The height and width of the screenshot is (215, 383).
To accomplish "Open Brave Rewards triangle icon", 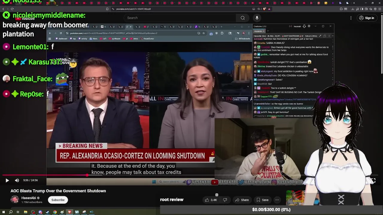I will click(x=269, y=9).
